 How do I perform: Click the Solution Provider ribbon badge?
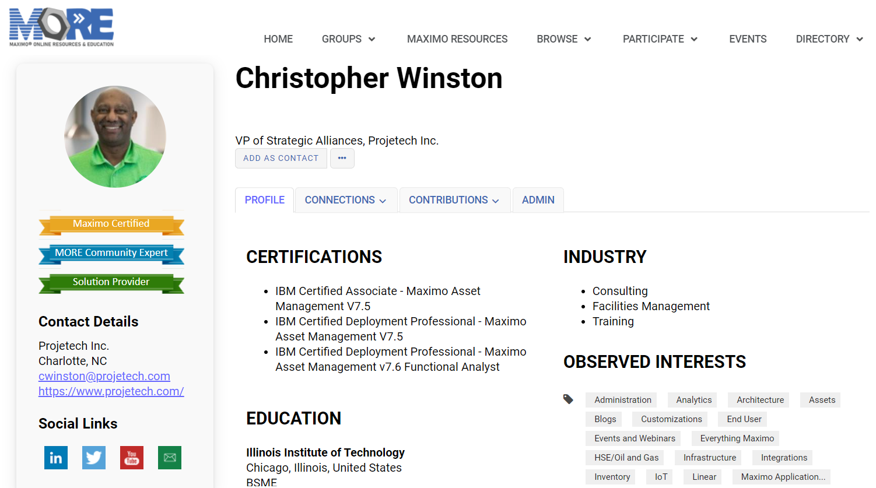click(111, 283)
